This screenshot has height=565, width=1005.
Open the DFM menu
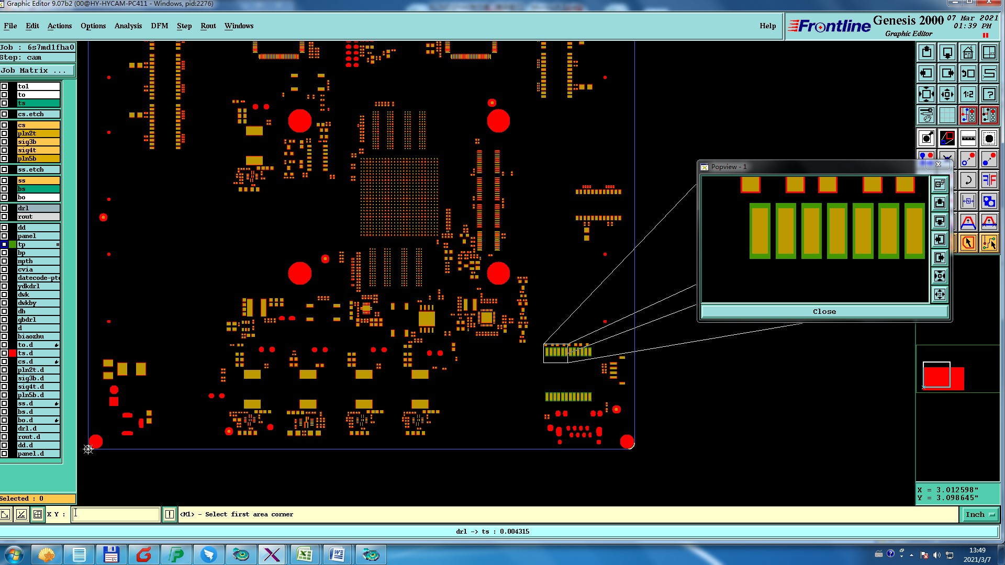click(x=159, y=26)
